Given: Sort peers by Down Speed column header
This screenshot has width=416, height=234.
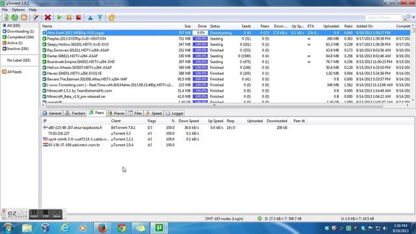Looking at the screenshot, I should (x=188, y=121).
